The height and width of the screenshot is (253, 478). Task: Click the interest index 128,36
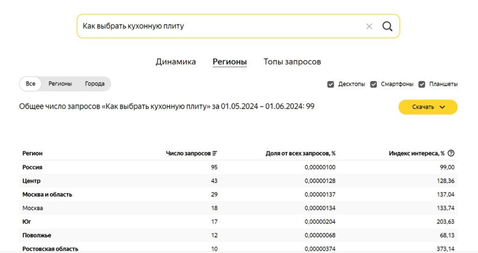445,181
